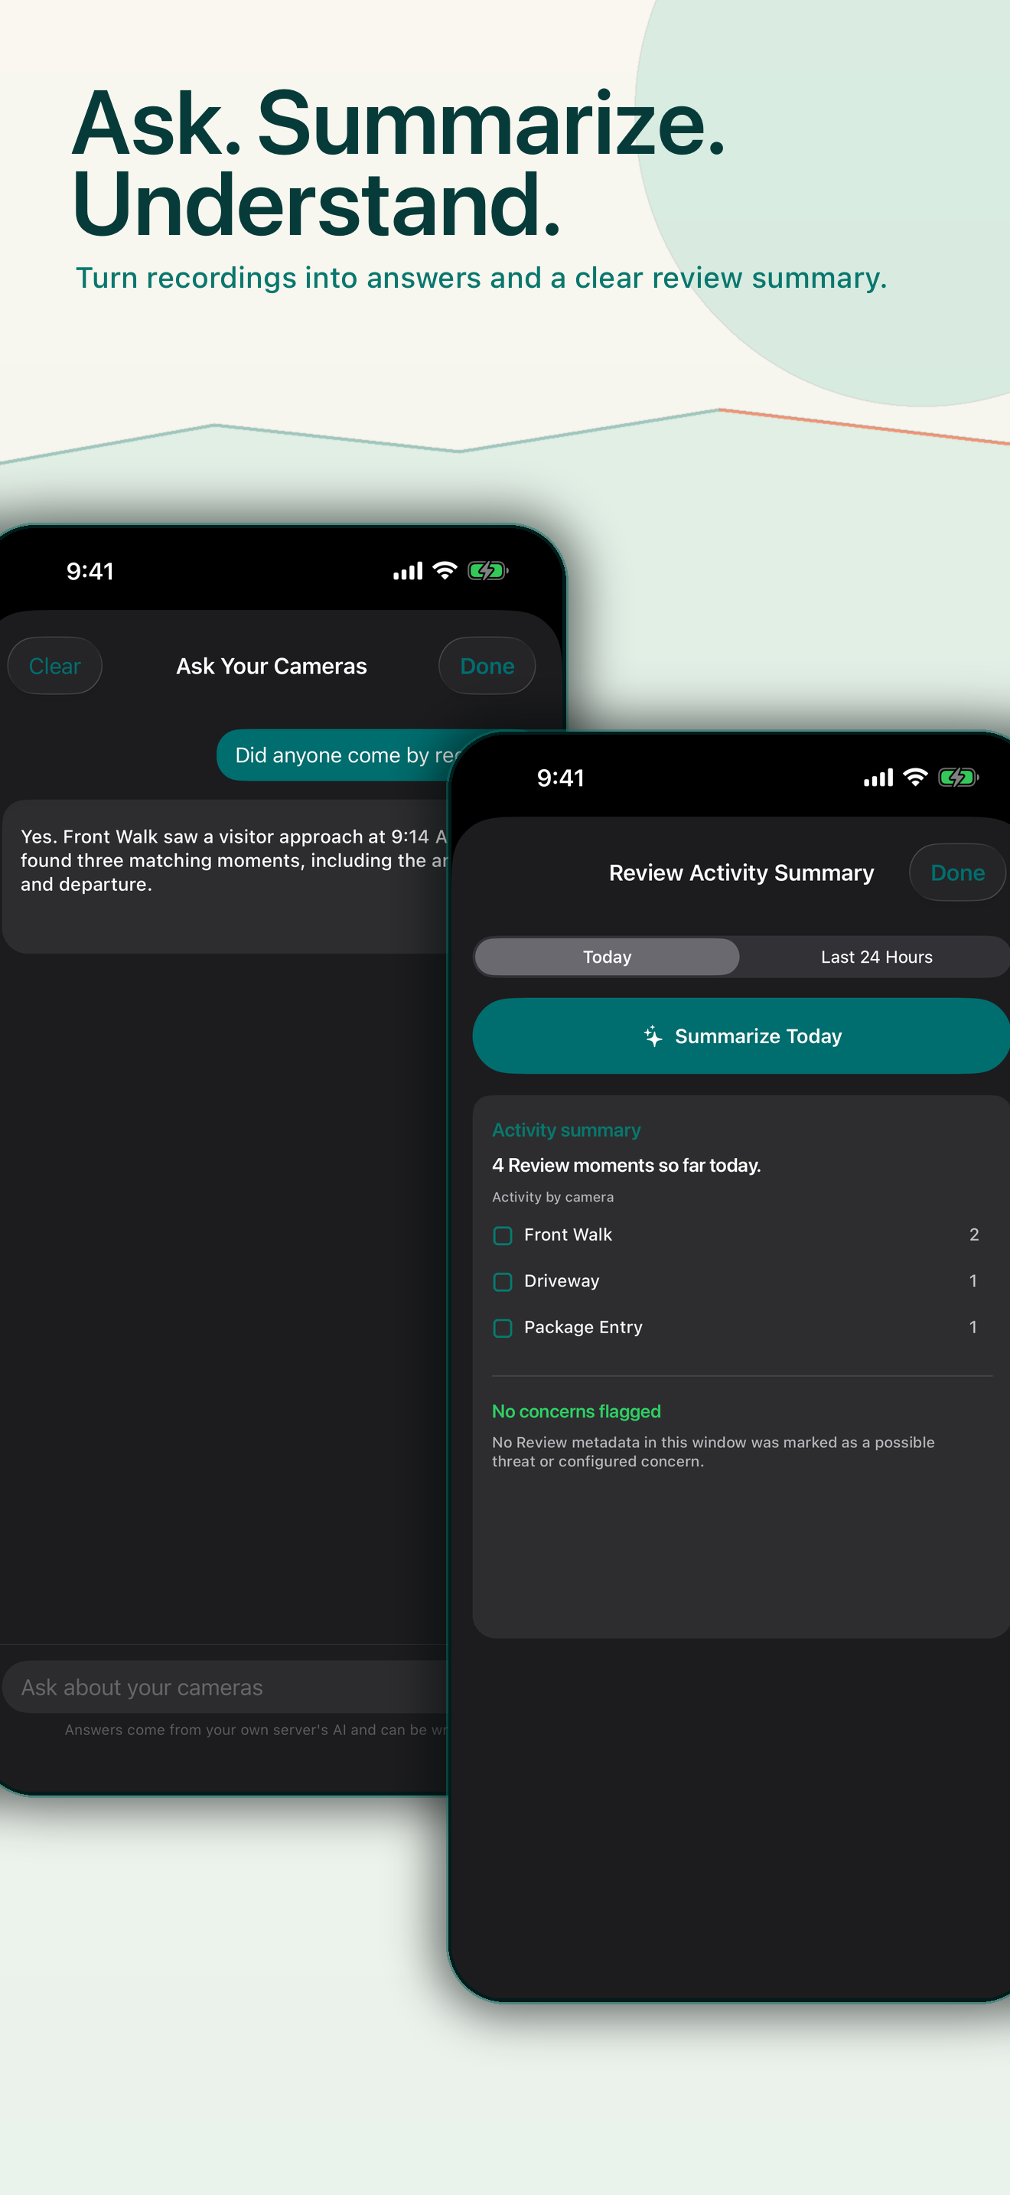Tap Done in the Ask Your Cameras screen

[487, 666]
